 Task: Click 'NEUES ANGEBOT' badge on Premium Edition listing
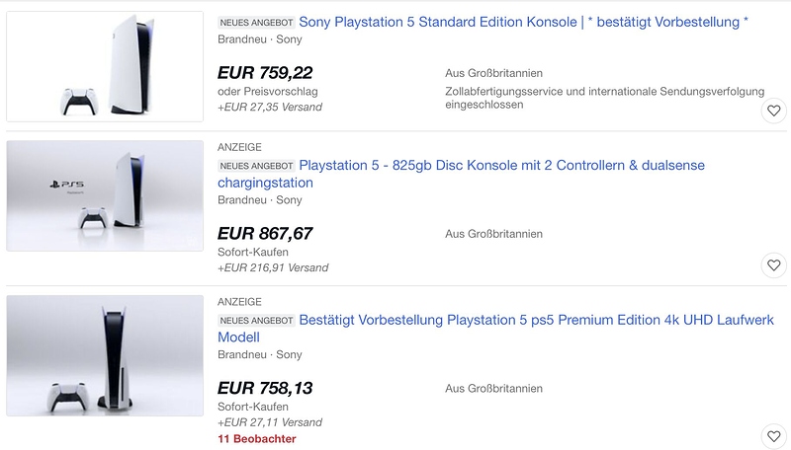coord(256,321)
